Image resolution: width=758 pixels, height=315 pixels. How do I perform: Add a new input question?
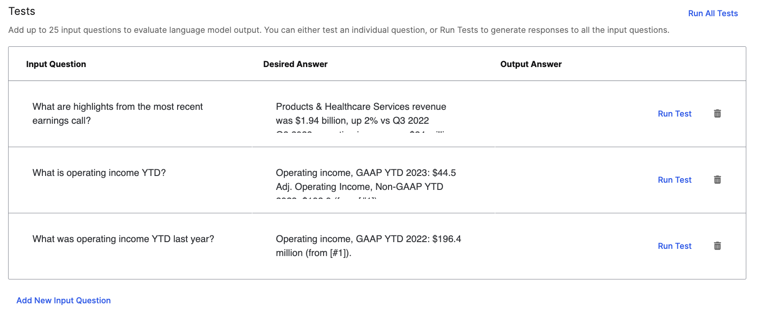pos(64,301)
